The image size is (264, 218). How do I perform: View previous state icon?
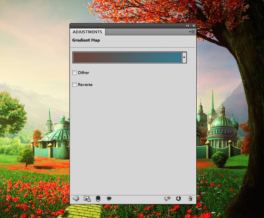tap(167, 199)
